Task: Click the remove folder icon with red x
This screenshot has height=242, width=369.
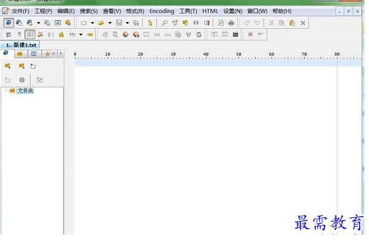Action: click(x=21, y=66)
